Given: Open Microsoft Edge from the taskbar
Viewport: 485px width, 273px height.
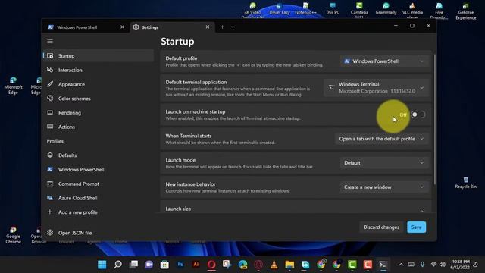Looking at the screenshot, I should point(242,265).
